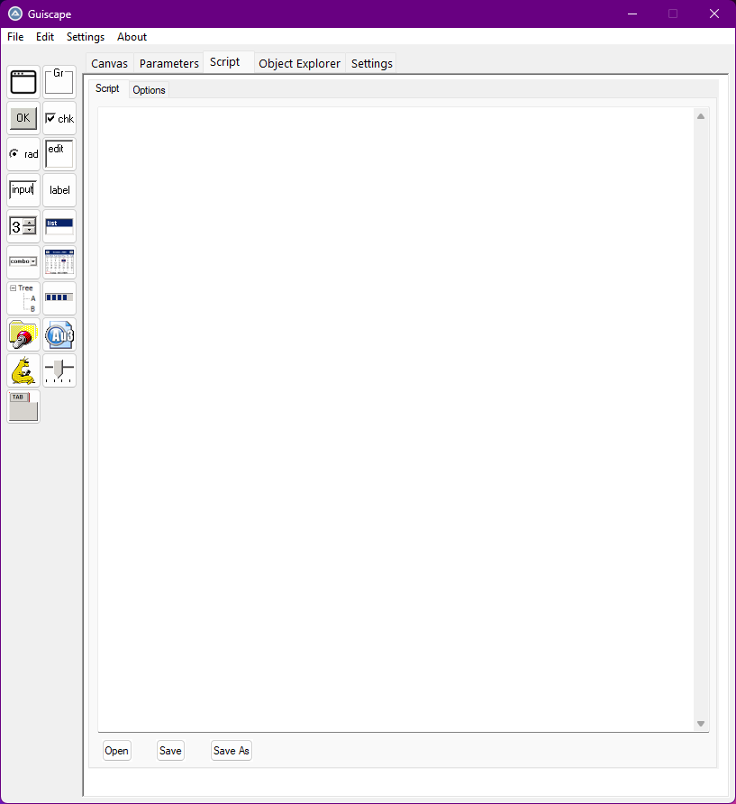Select the slider control tool

tap(59, 370)
